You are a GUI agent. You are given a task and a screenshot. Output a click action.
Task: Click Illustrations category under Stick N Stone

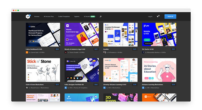pyautogui.click(x=45, y=88)
